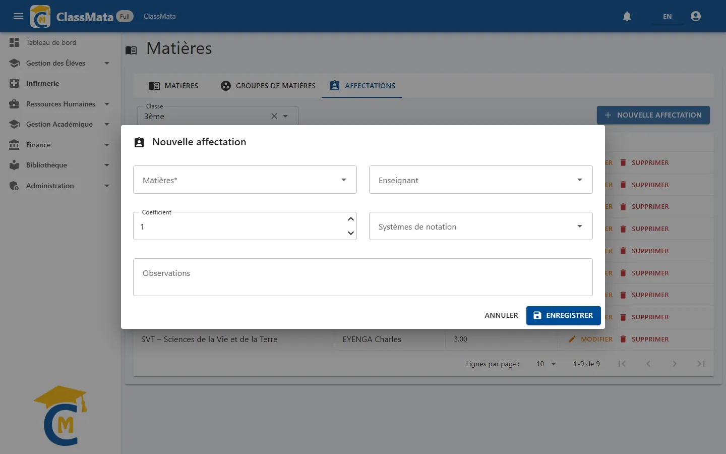Clear the Classe 3ème selection
This screenshot has width=726, height=454.
point(274,116)
